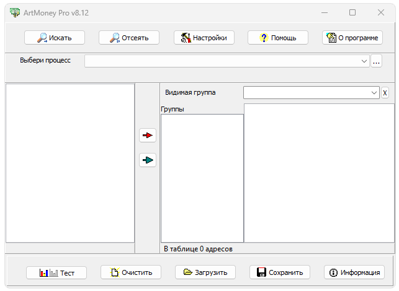Click inside the Группы list box

pos(202,178)
